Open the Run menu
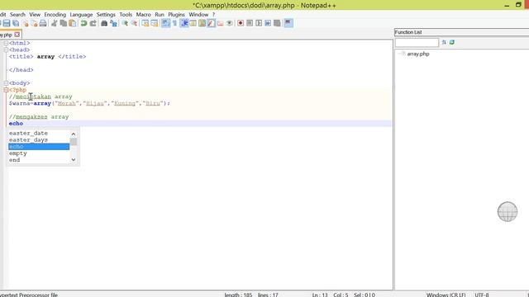Image resolution: width=529 pixels, height=297 pixels. point(160,15)
